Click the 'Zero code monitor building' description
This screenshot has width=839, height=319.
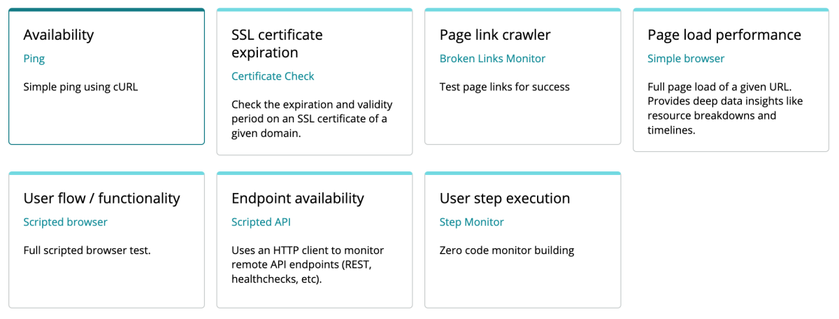[x=507, y=250]
